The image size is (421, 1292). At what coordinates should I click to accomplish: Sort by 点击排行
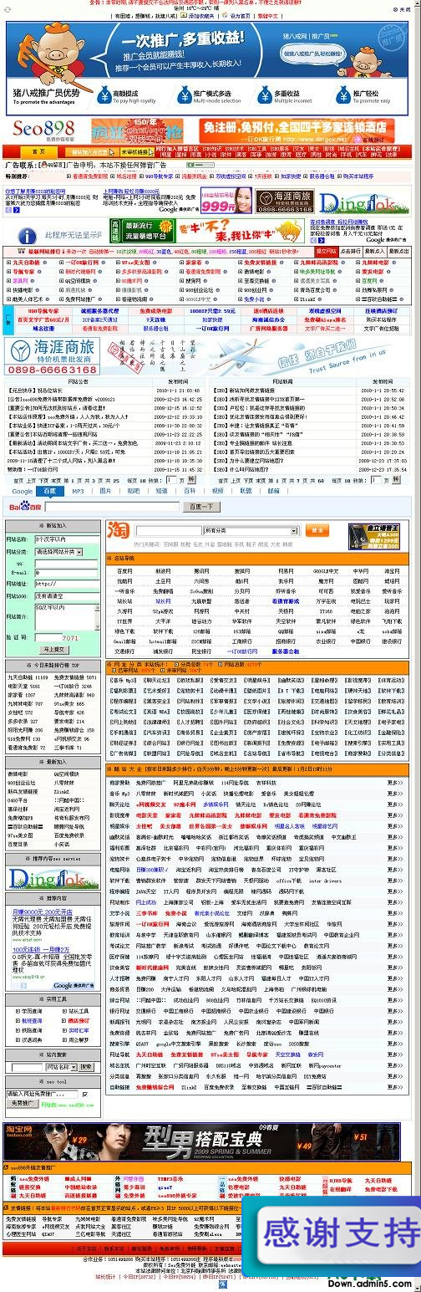pyautogui.click(x=351, y=251)
